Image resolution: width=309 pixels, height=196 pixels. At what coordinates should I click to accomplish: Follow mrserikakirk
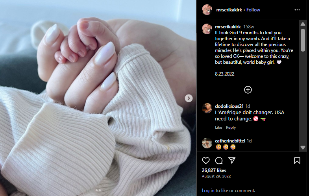click(253, 10)
